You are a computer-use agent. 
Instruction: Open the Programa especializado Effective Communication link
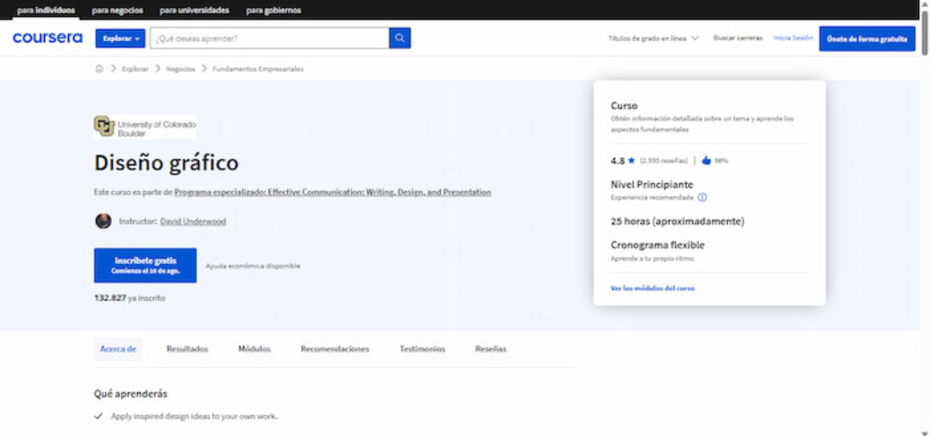point(332,192)
